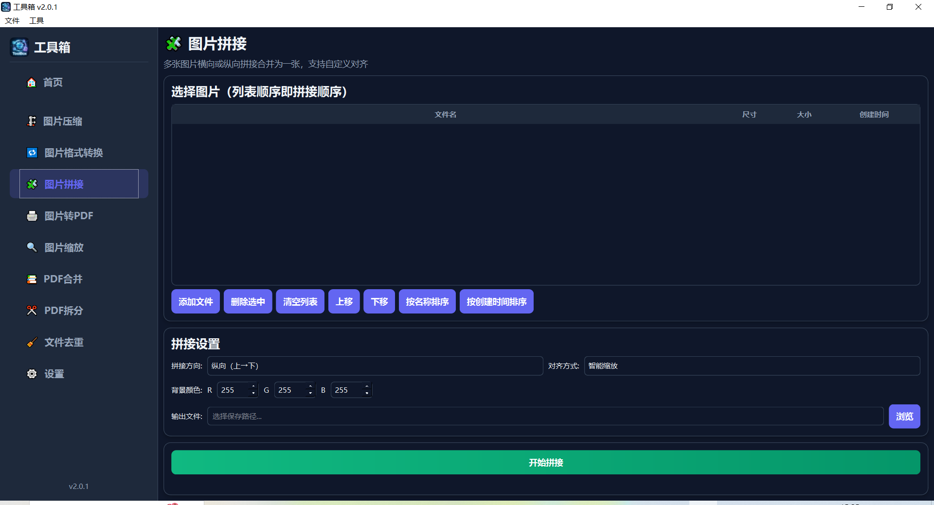Click the v2.0.1 version label in sidebar

(x=79, y=486)
